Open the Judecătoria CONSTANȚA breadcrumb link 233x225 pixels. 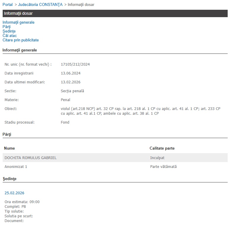pyautogui.click(x=40, y=5)
